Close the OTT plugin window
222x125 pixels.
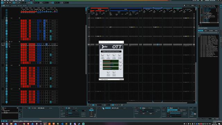point(122,42)
